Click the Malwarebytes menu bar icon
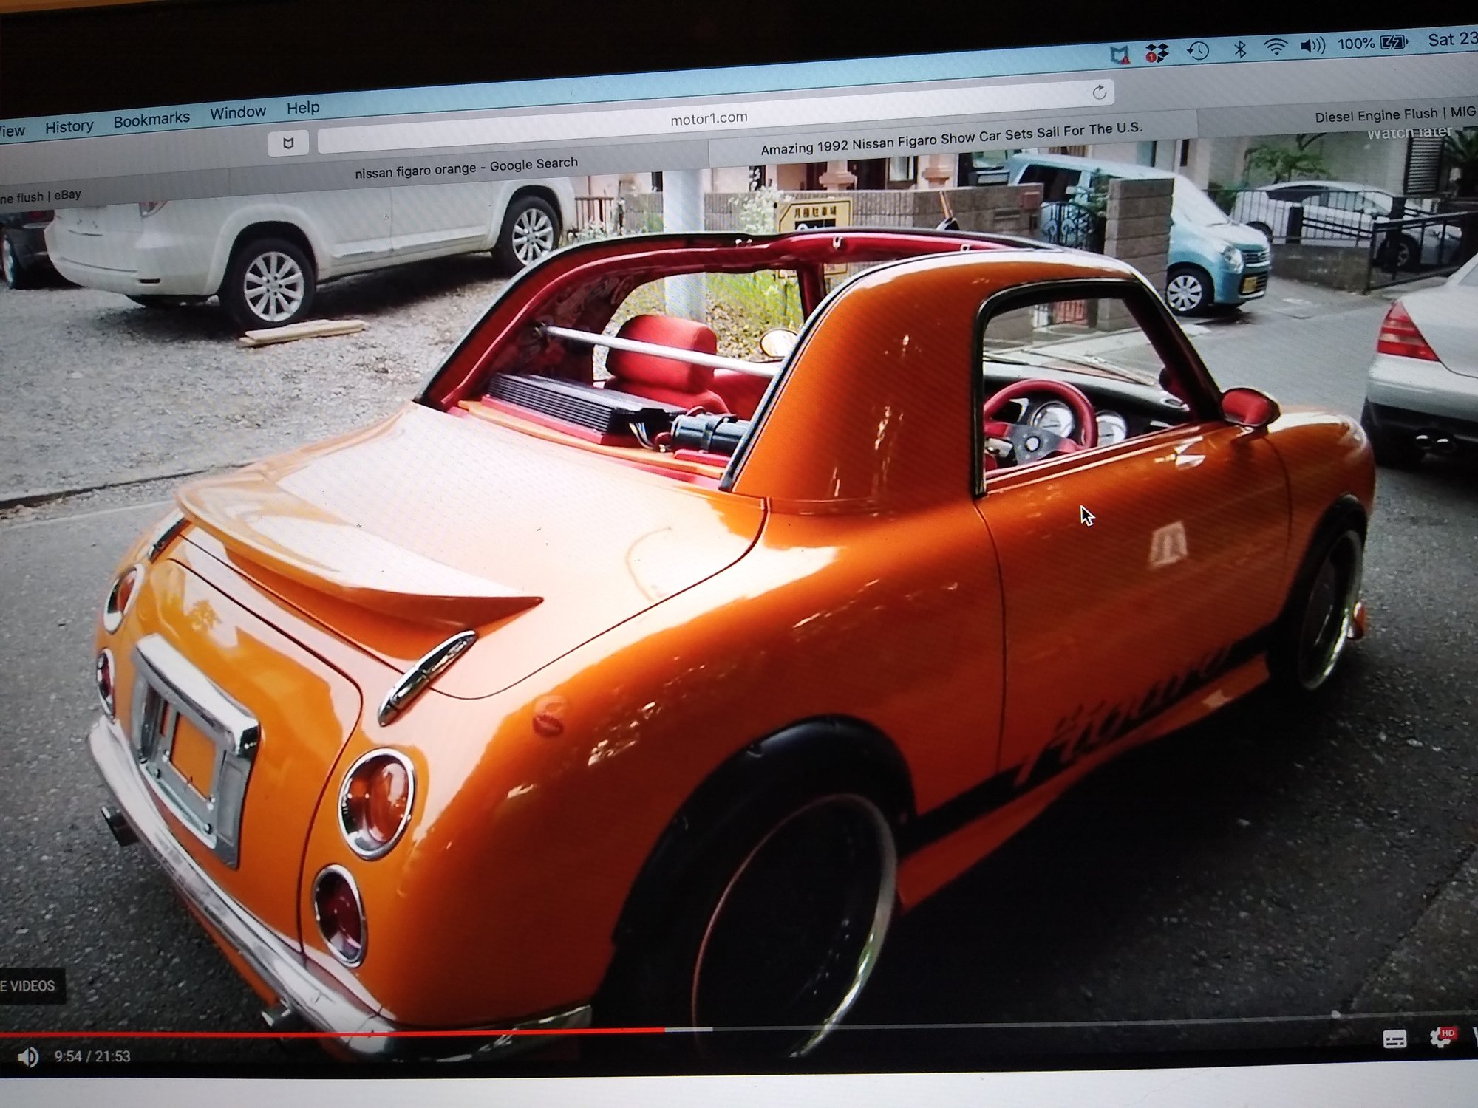This screenshot has width=1478, height=1108. pos(1120,55)
